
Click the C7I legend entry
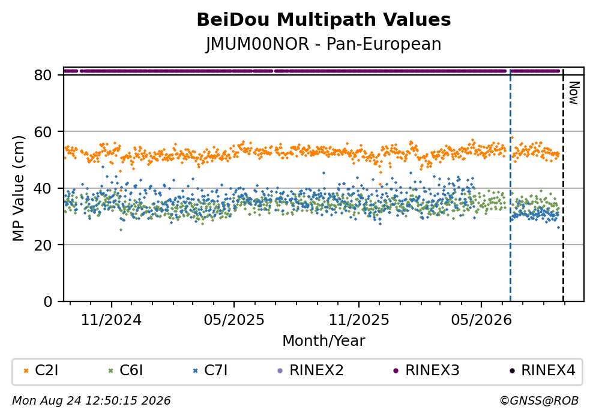pos(211,370)
